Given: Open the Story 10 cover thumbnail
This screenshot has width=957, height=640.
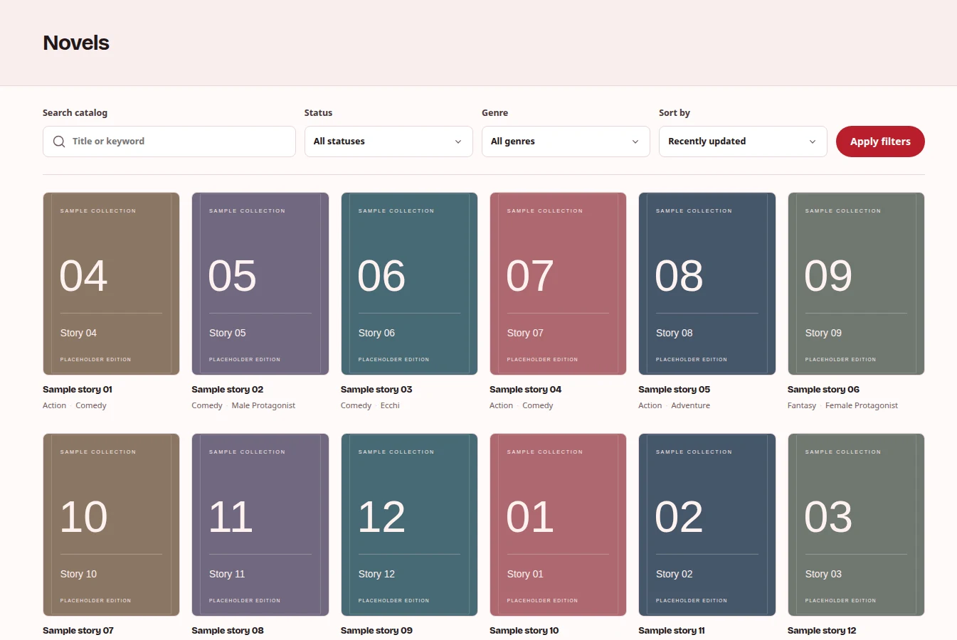Looking at the screenshot, I should [x=111, y=525].
